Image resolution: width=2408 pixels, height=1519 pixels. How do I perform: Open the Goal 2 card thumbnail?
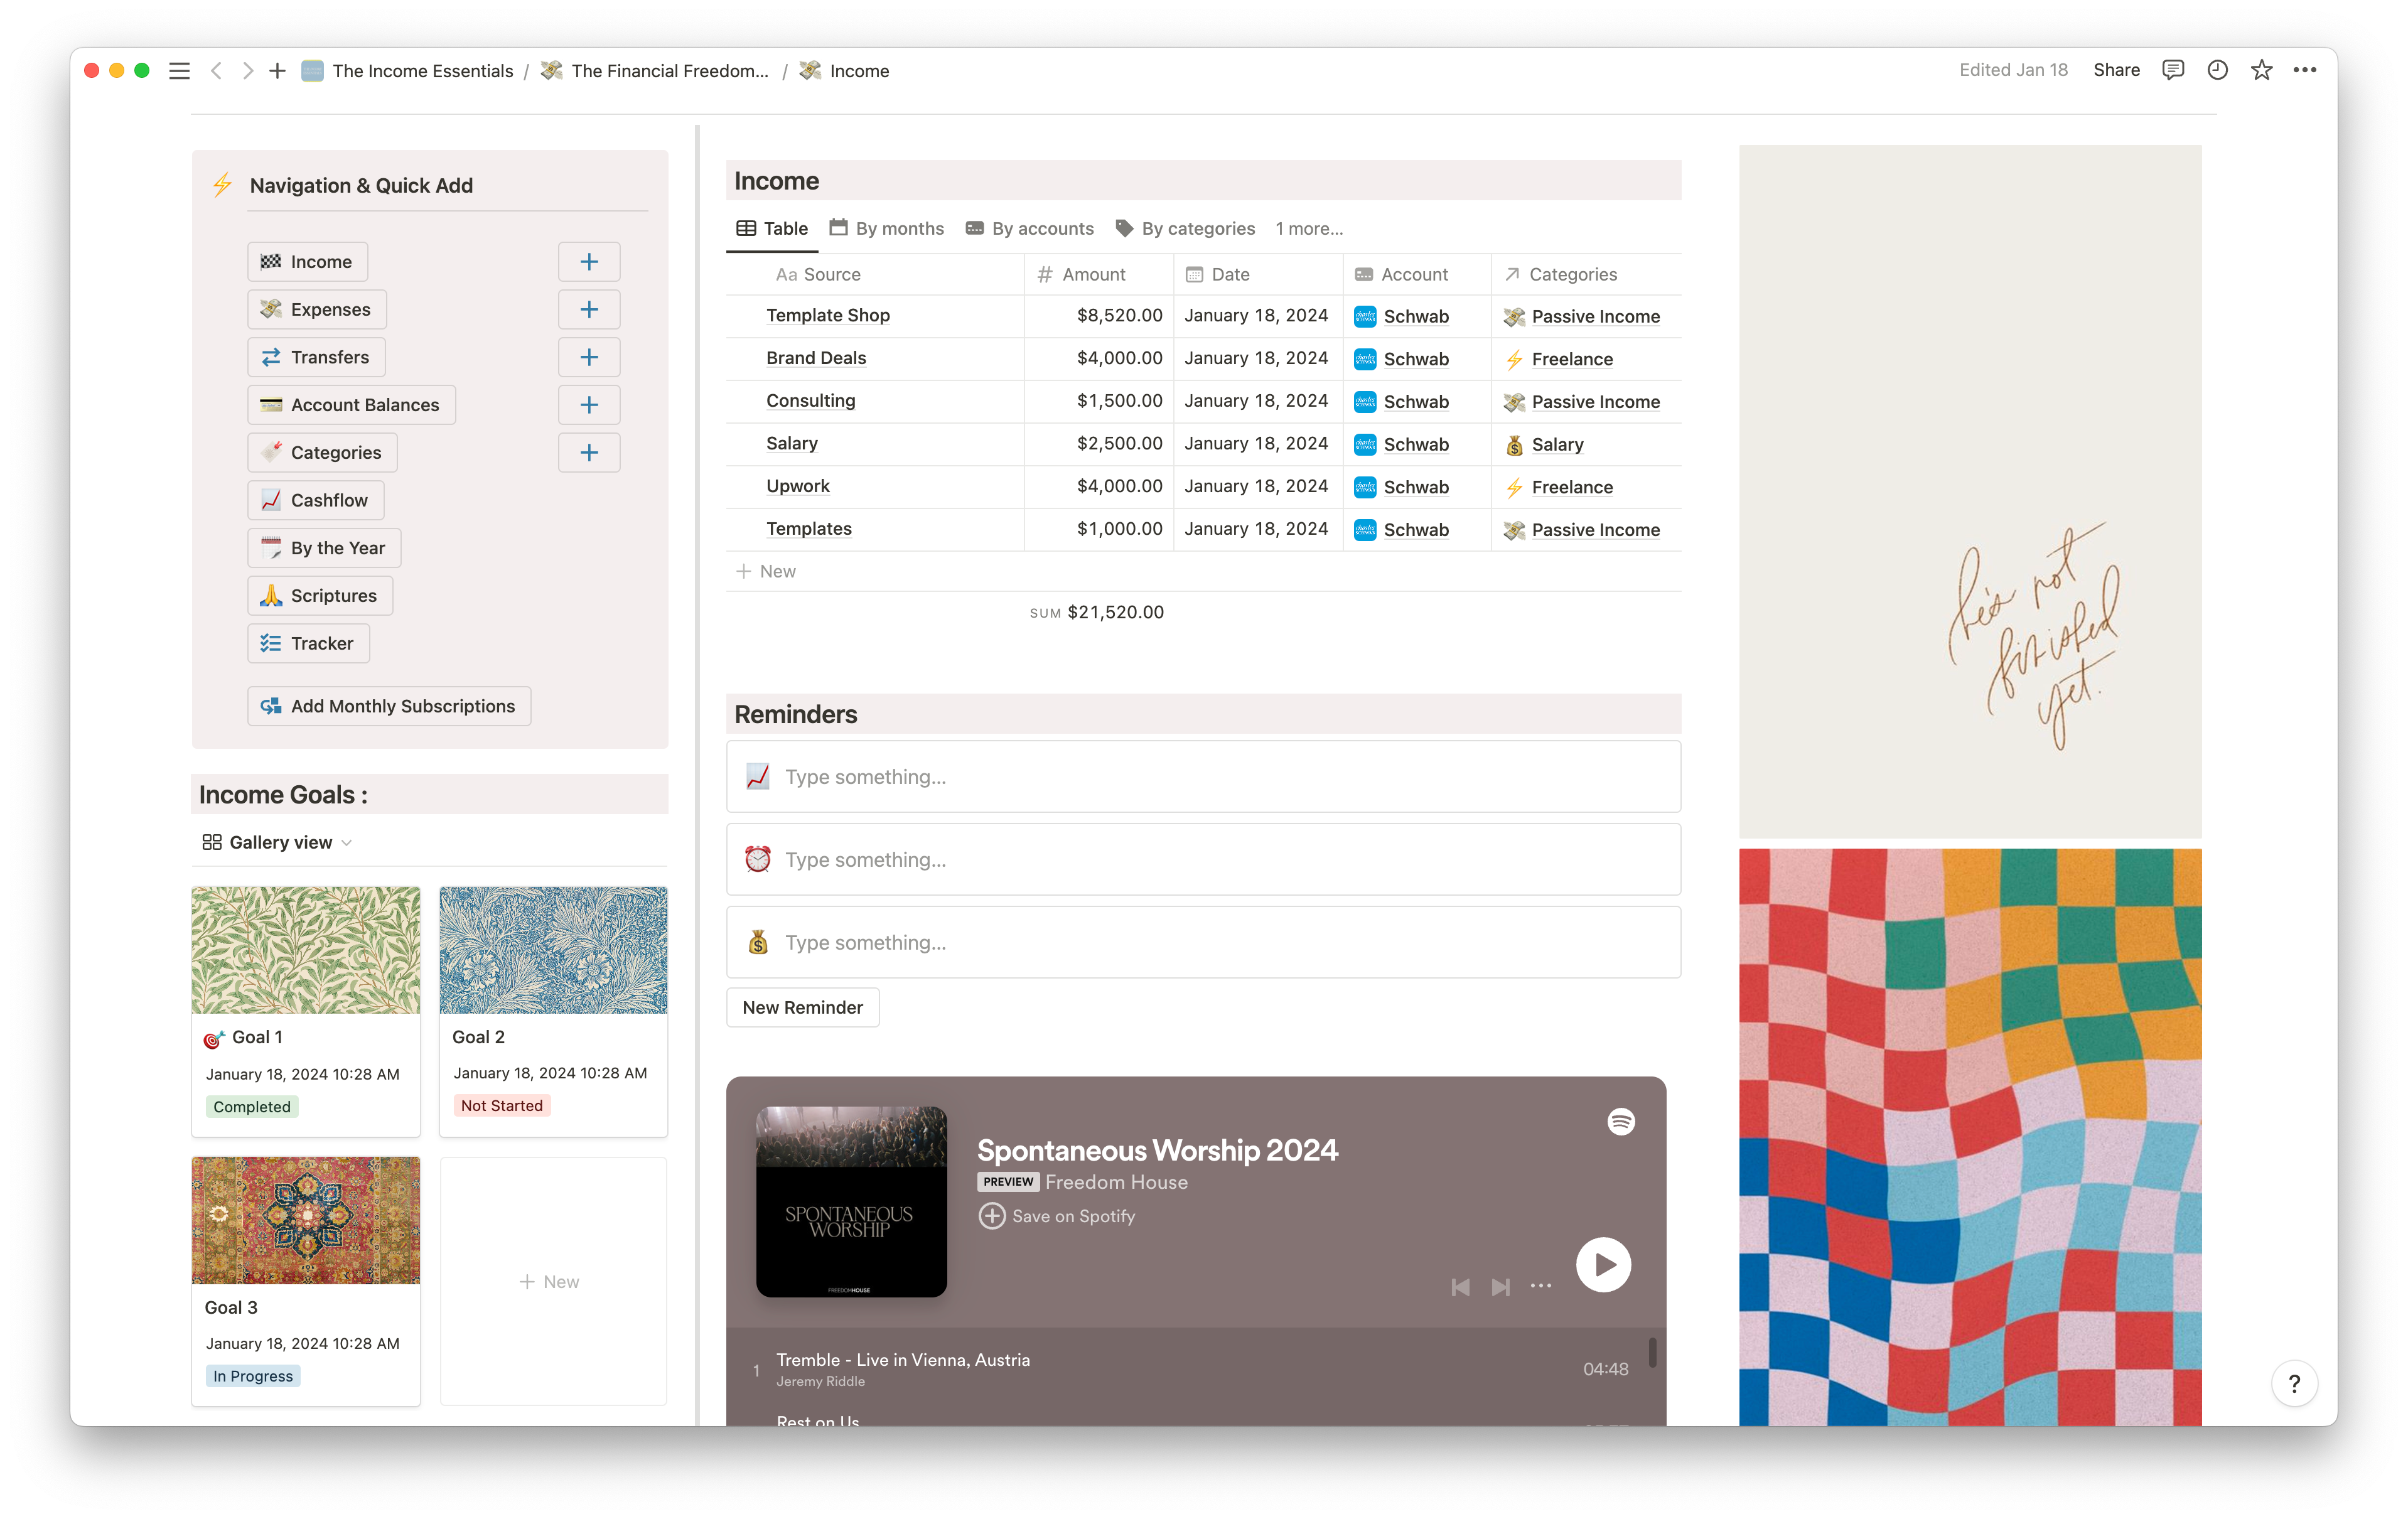[x=553, y=951]
